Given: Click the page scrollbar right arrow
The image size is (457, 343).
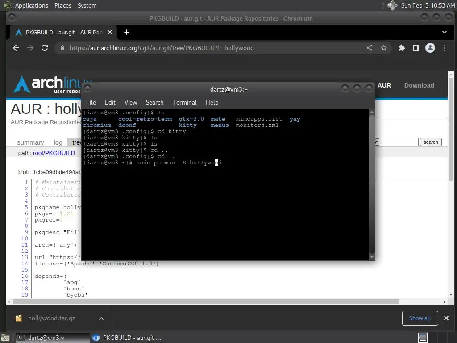Looking at the screenshot, I should pyautogui.click(x=444, y=301).
